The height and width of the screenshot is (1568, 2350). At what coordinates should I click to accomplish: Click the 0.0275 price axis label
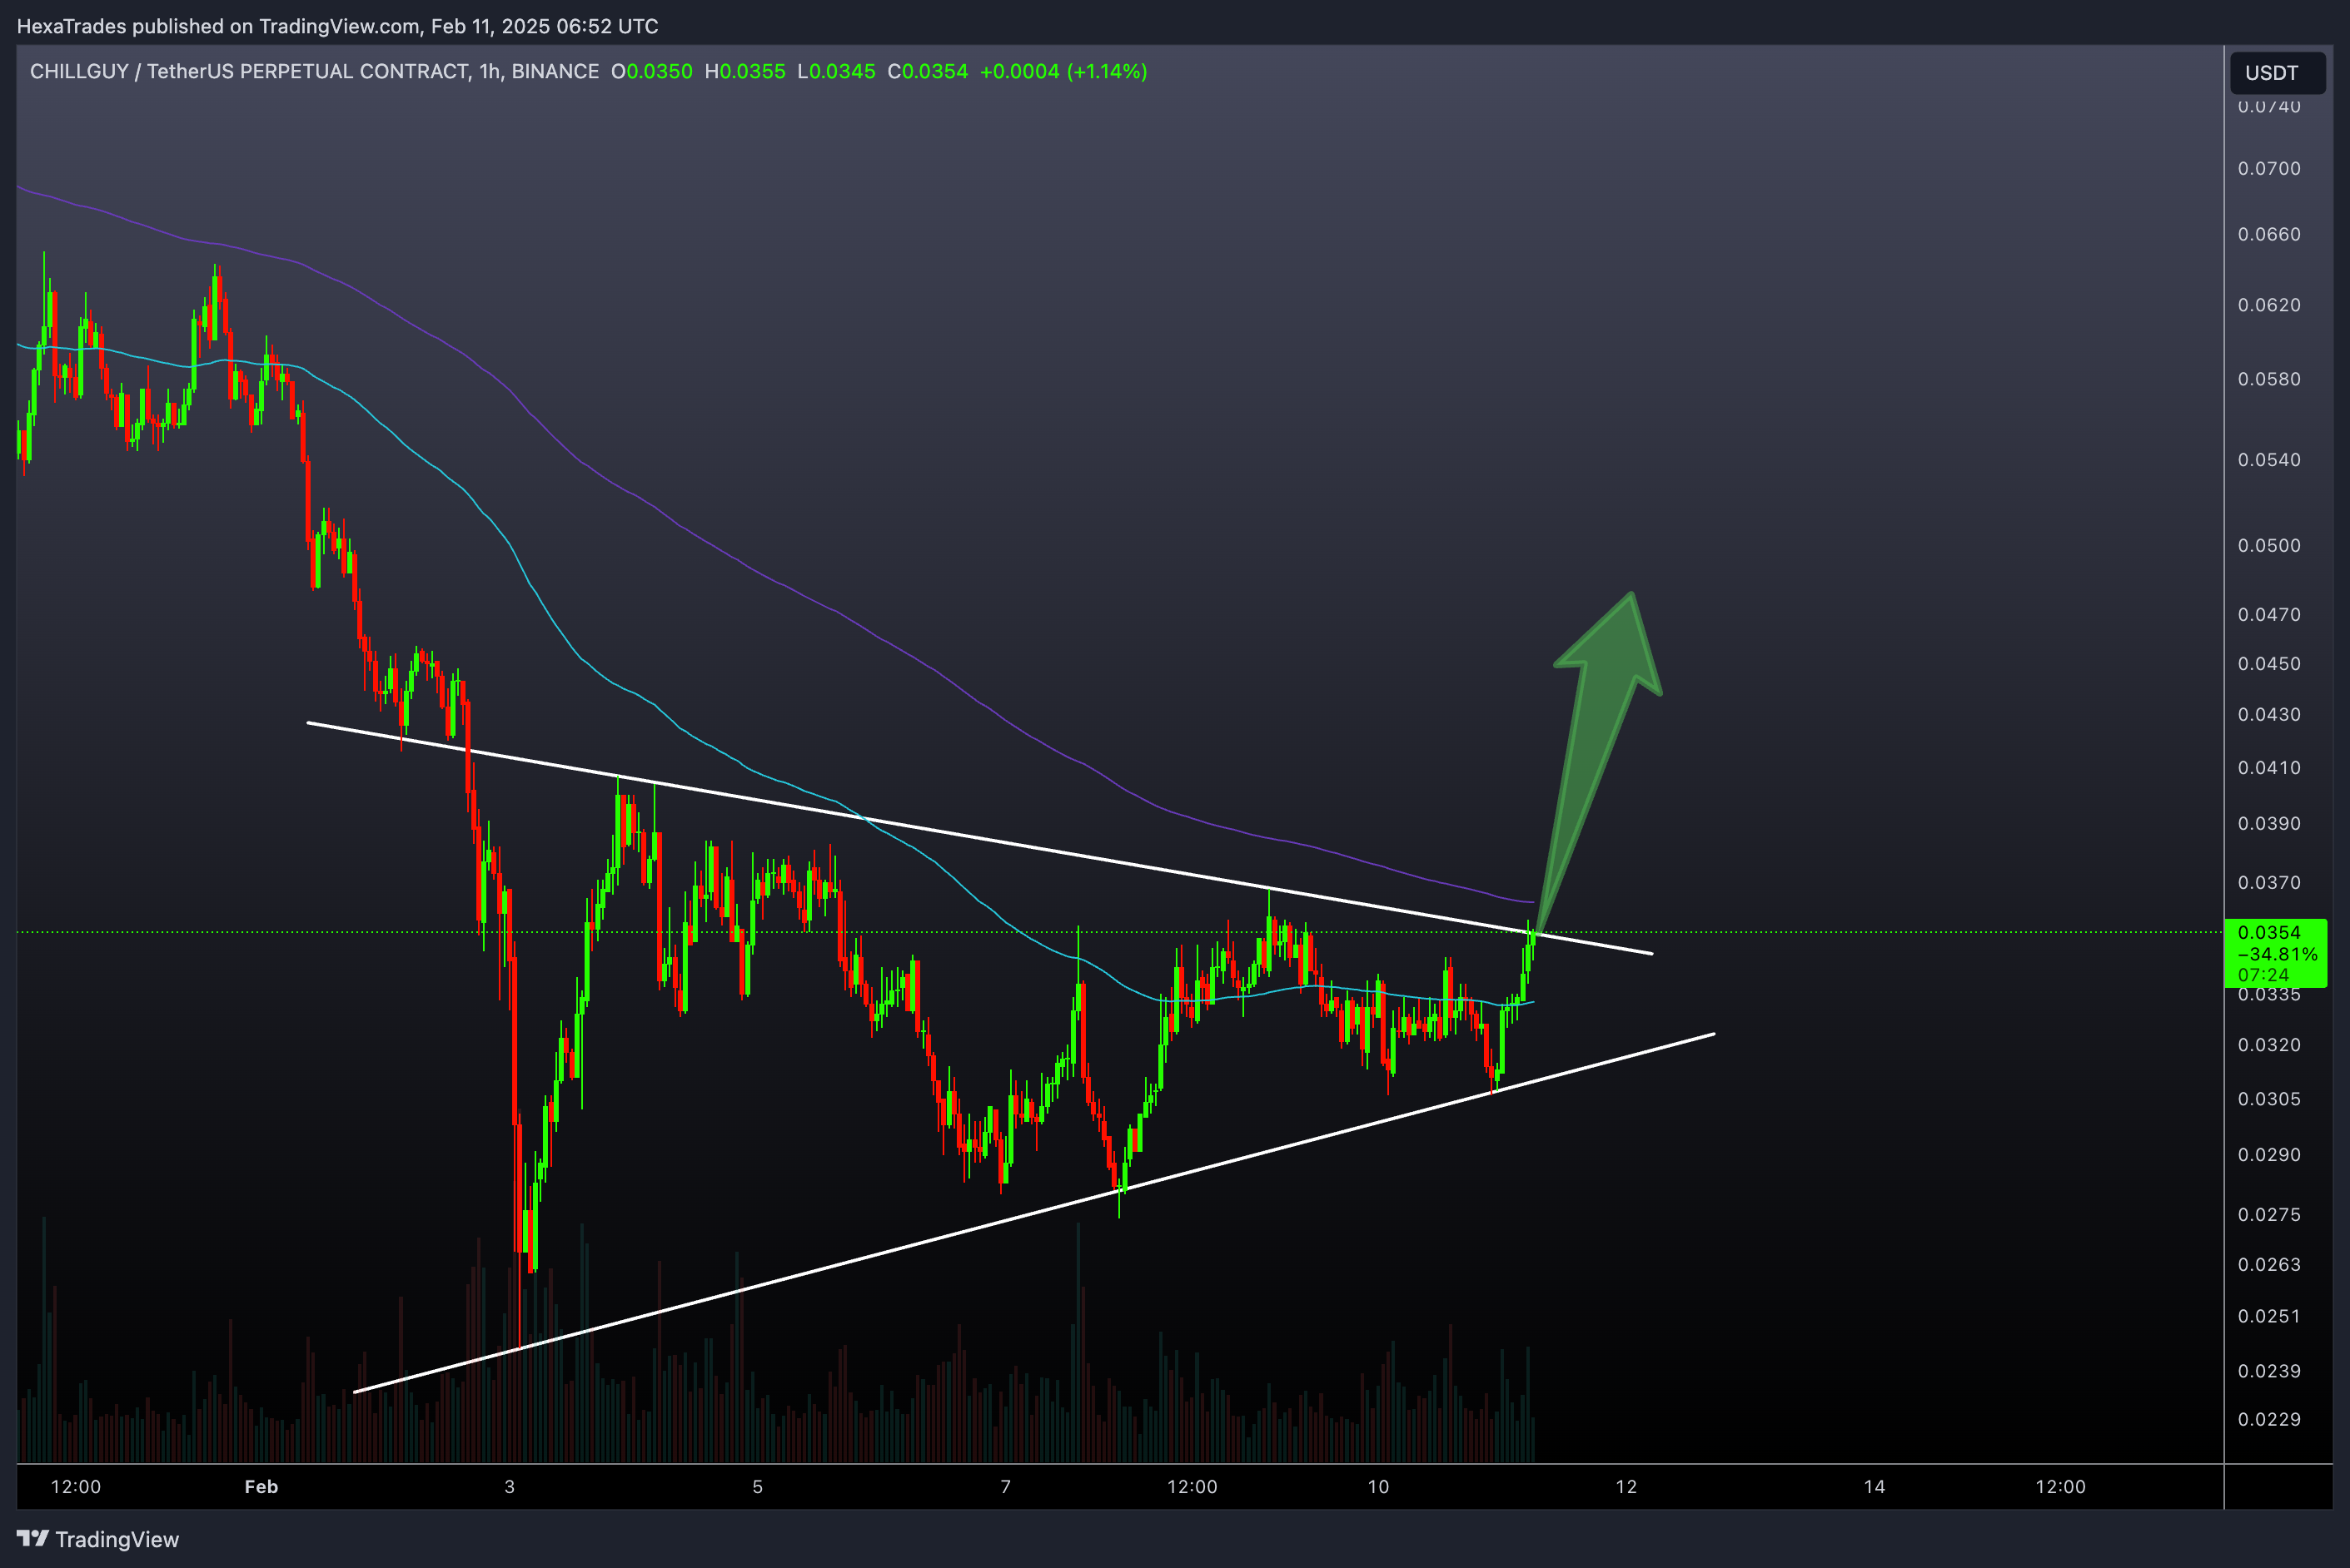click(2269, 1215)
